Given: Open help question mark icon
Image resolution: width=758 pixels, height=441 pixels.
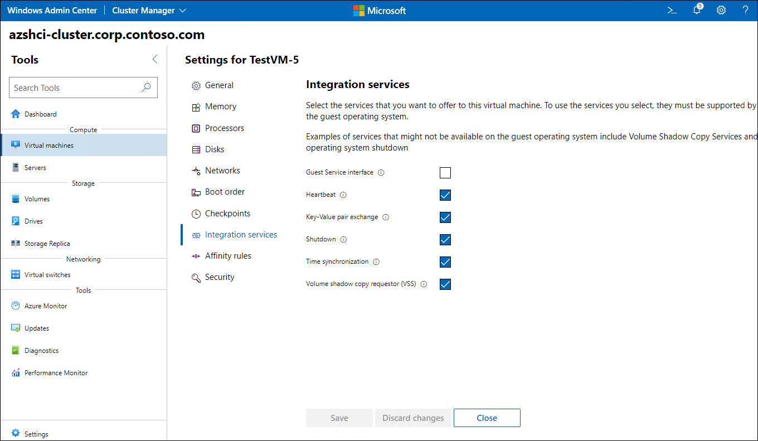Looking at the screenshot, I should [x=746, y=10].
